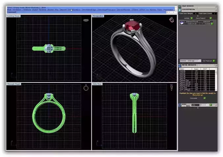This screenshot has height=157, width=223.
Task: Click the Calculate label
Action: [194, 98]
